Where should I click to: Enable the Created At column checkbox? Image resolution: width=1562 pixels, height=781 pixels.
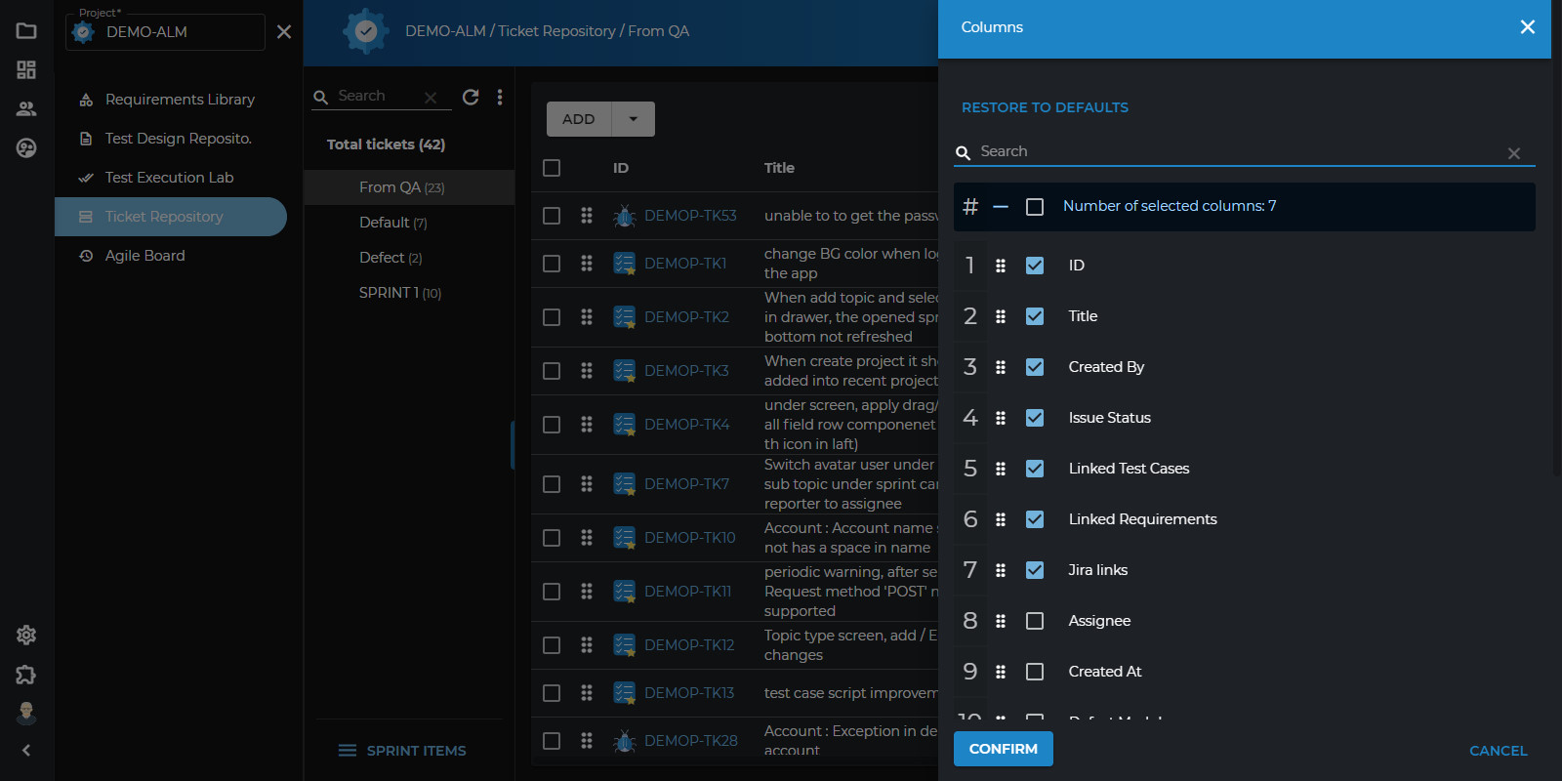[x=1035, y=672]
